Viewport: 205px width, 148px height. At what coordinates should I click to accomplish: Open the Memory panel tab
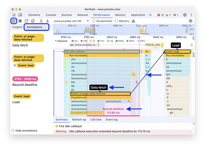coord(120,15)
